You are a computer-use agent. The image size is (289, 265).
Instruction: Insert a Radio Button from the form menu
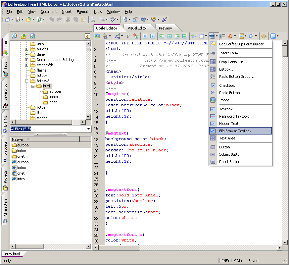[241, 93]
